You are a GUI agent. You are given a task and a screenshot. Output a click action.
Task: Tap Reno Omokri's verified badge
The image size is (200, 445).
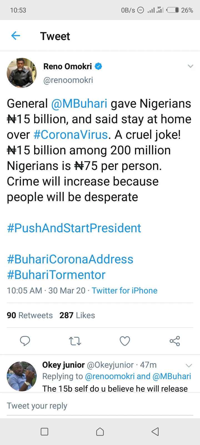tap(98, 66)
